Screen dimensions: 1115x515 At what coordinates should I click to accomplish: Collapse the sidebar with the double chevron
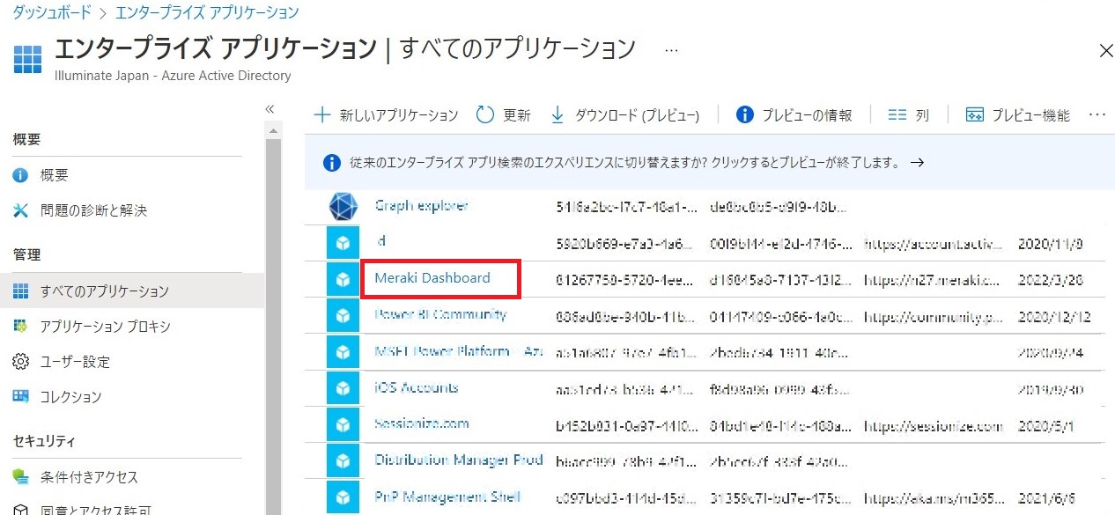pos(270,109)
